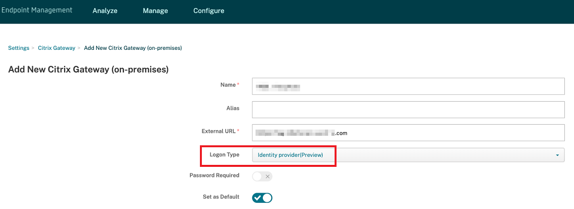Click the Logon Type label
574x209 pixels.
coord(224,155)
